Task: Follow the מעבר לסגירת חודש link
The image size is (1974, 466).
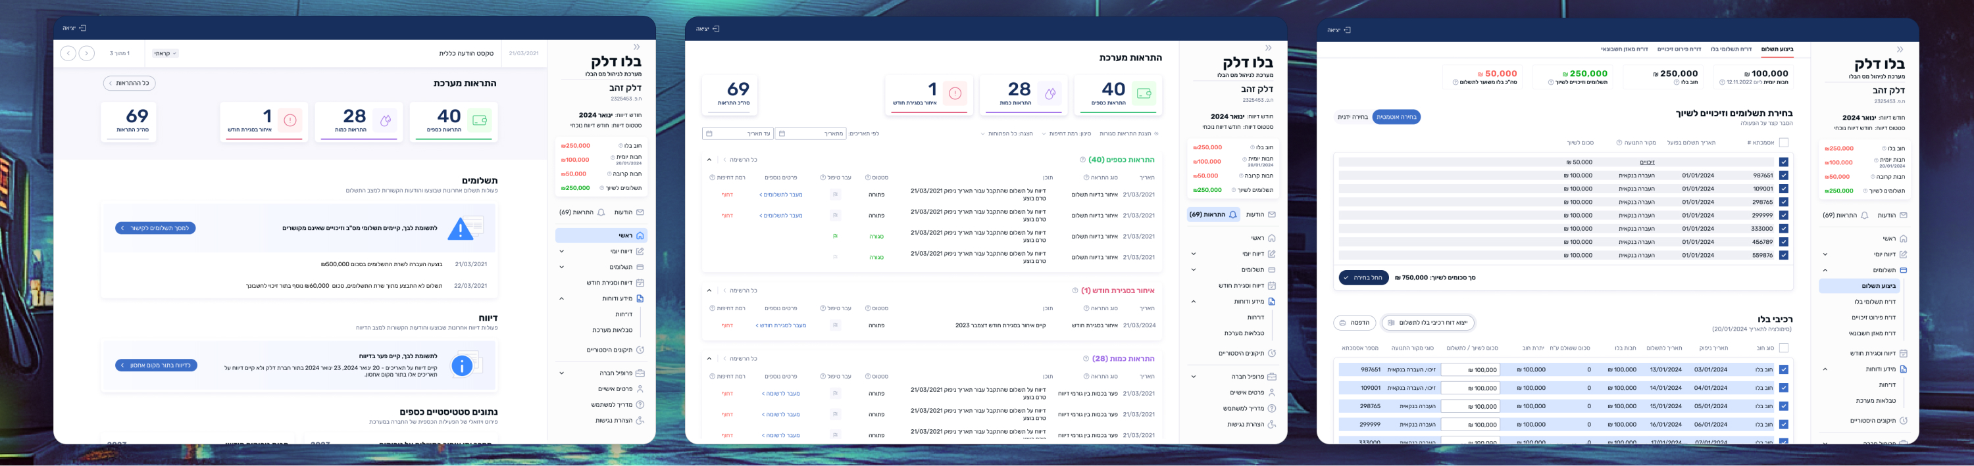Action: pos(780,325)
